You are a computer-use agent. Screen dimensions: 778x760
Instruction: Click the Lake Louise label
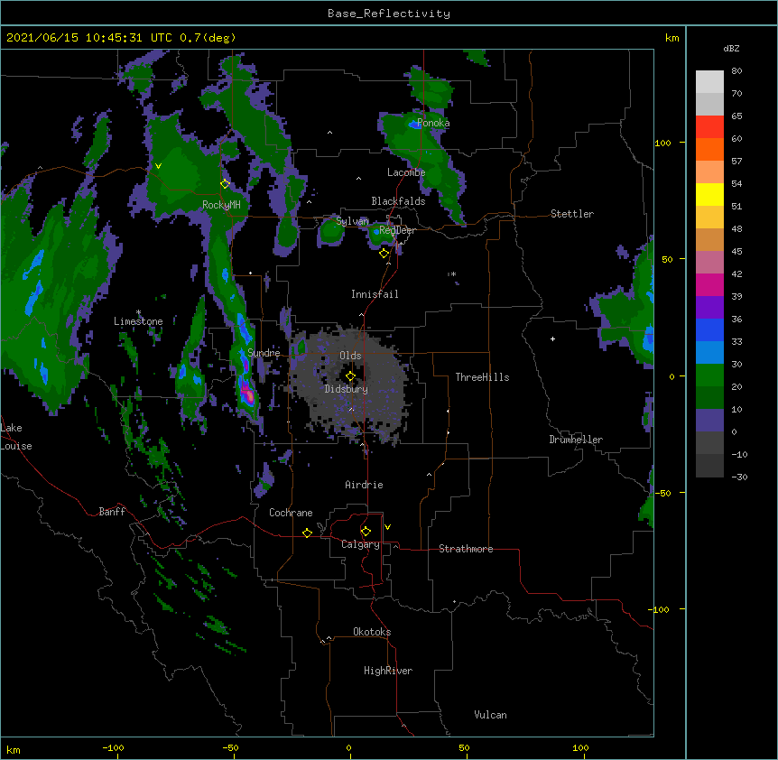[x=16, y=437]
